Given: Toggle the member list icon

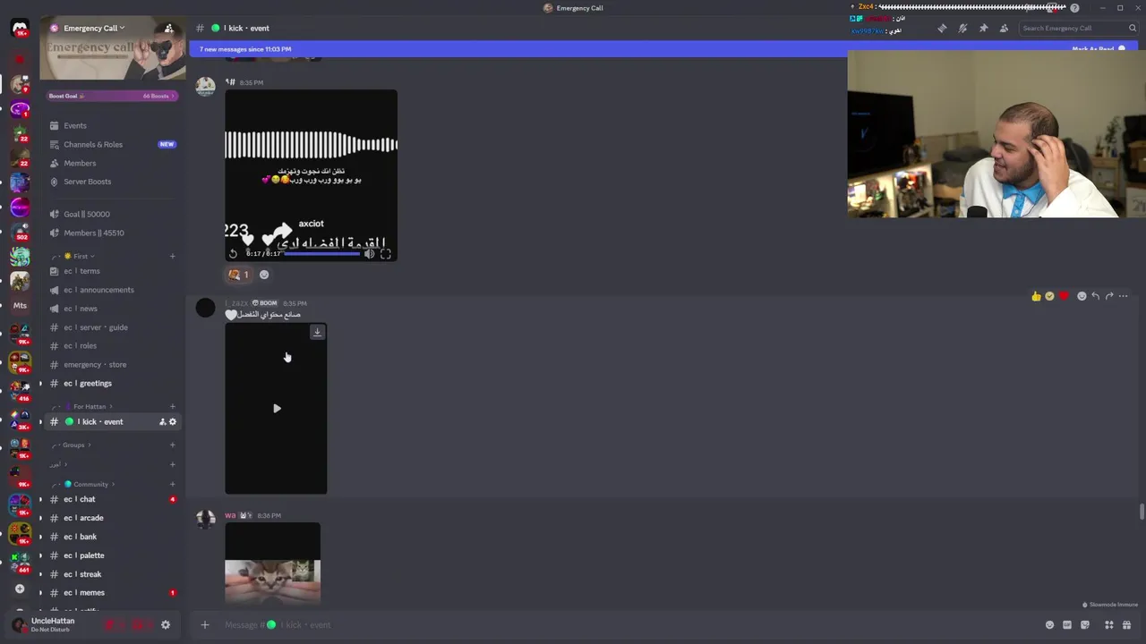Looking at the screenshot, I should point(1004,28).
